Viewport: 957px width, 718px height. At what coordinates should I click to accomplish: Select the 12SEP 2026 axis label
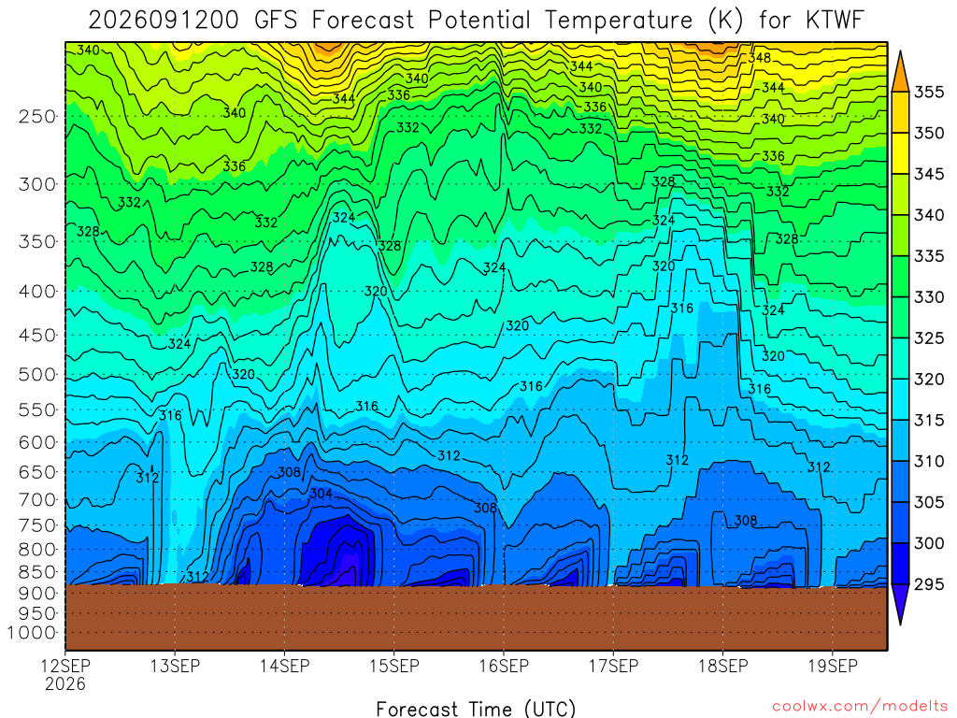tap(65, 675)
